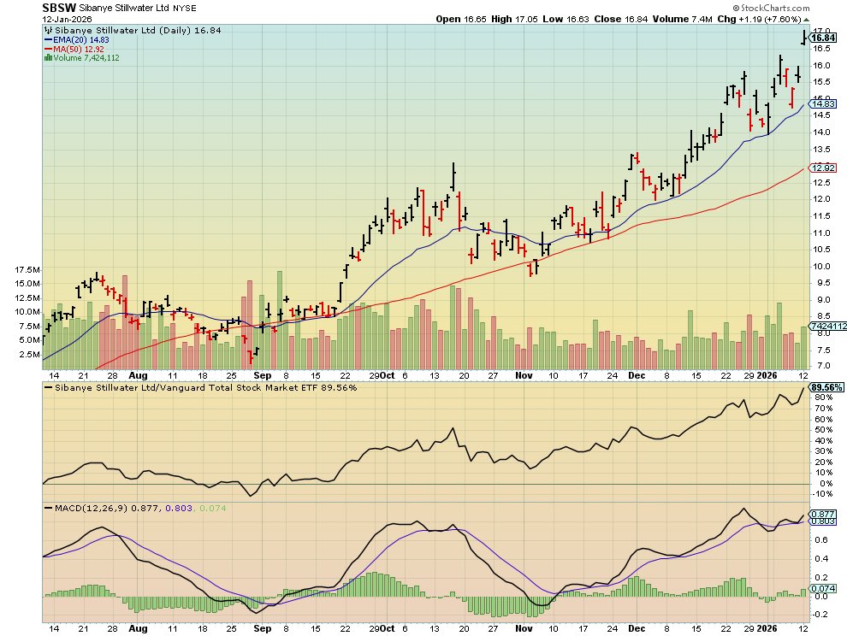Click the 2.5M label on the volume axis
The height and width of the screenshot is (636, 847).
pos(29,355)
